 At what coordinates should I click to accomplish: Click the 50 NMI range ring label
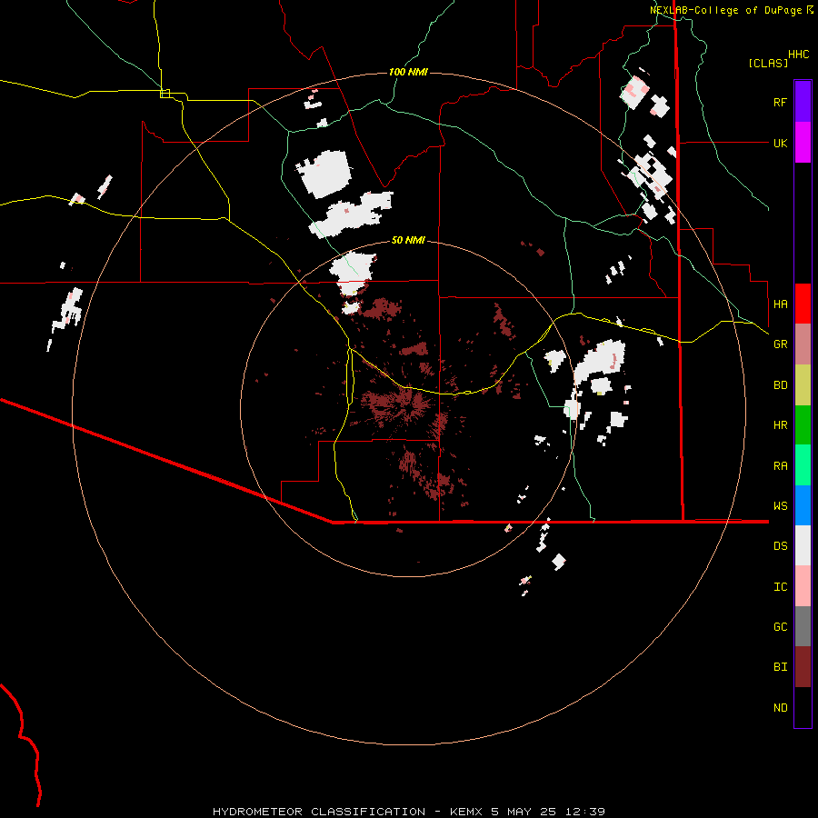(x=408, y=240)
